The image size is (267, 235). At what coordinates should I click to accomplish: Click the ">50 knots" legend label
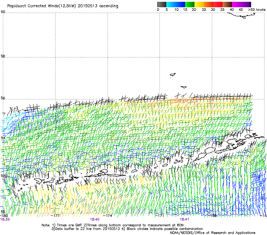(257, 10)
